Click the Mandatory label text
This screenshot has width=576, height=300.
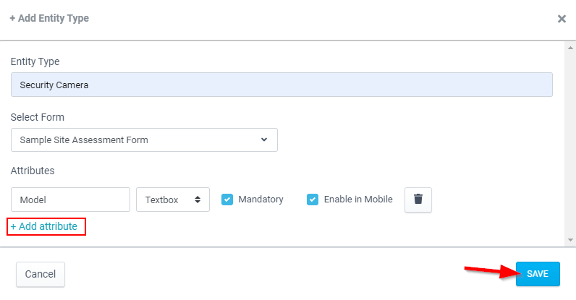[x=261, y=199]
